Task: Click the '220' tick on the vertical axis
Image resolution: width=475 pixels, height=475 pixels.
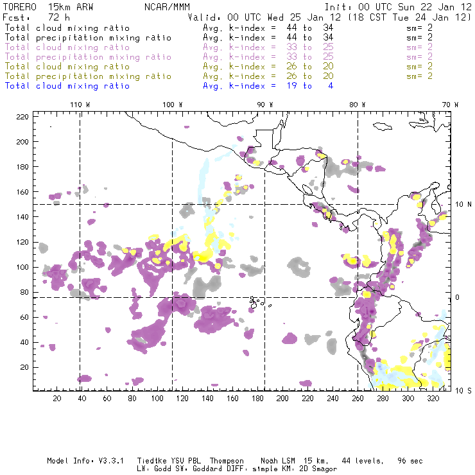Action: pyautogui.click(x=22, y=117)
